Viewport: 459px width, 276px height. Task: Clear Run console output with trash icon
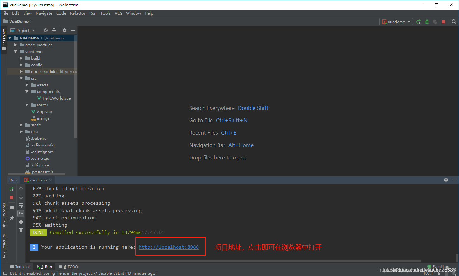point(21,230)
